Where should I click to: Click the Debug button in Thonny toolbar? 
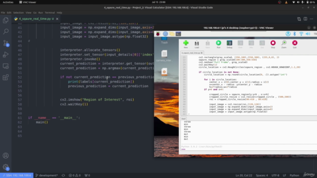point(229,44)
